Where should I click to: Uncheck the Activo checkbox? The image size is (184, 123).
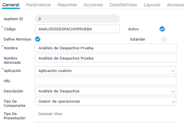[162, 29]
